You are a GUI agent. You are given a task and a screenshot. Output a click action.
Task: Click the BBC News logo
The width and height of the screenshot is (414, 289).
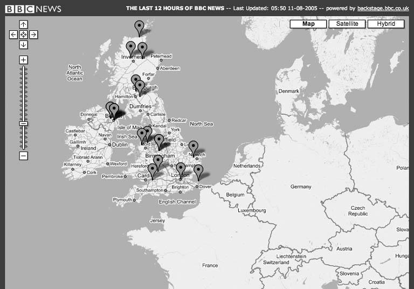click(33, 9)
